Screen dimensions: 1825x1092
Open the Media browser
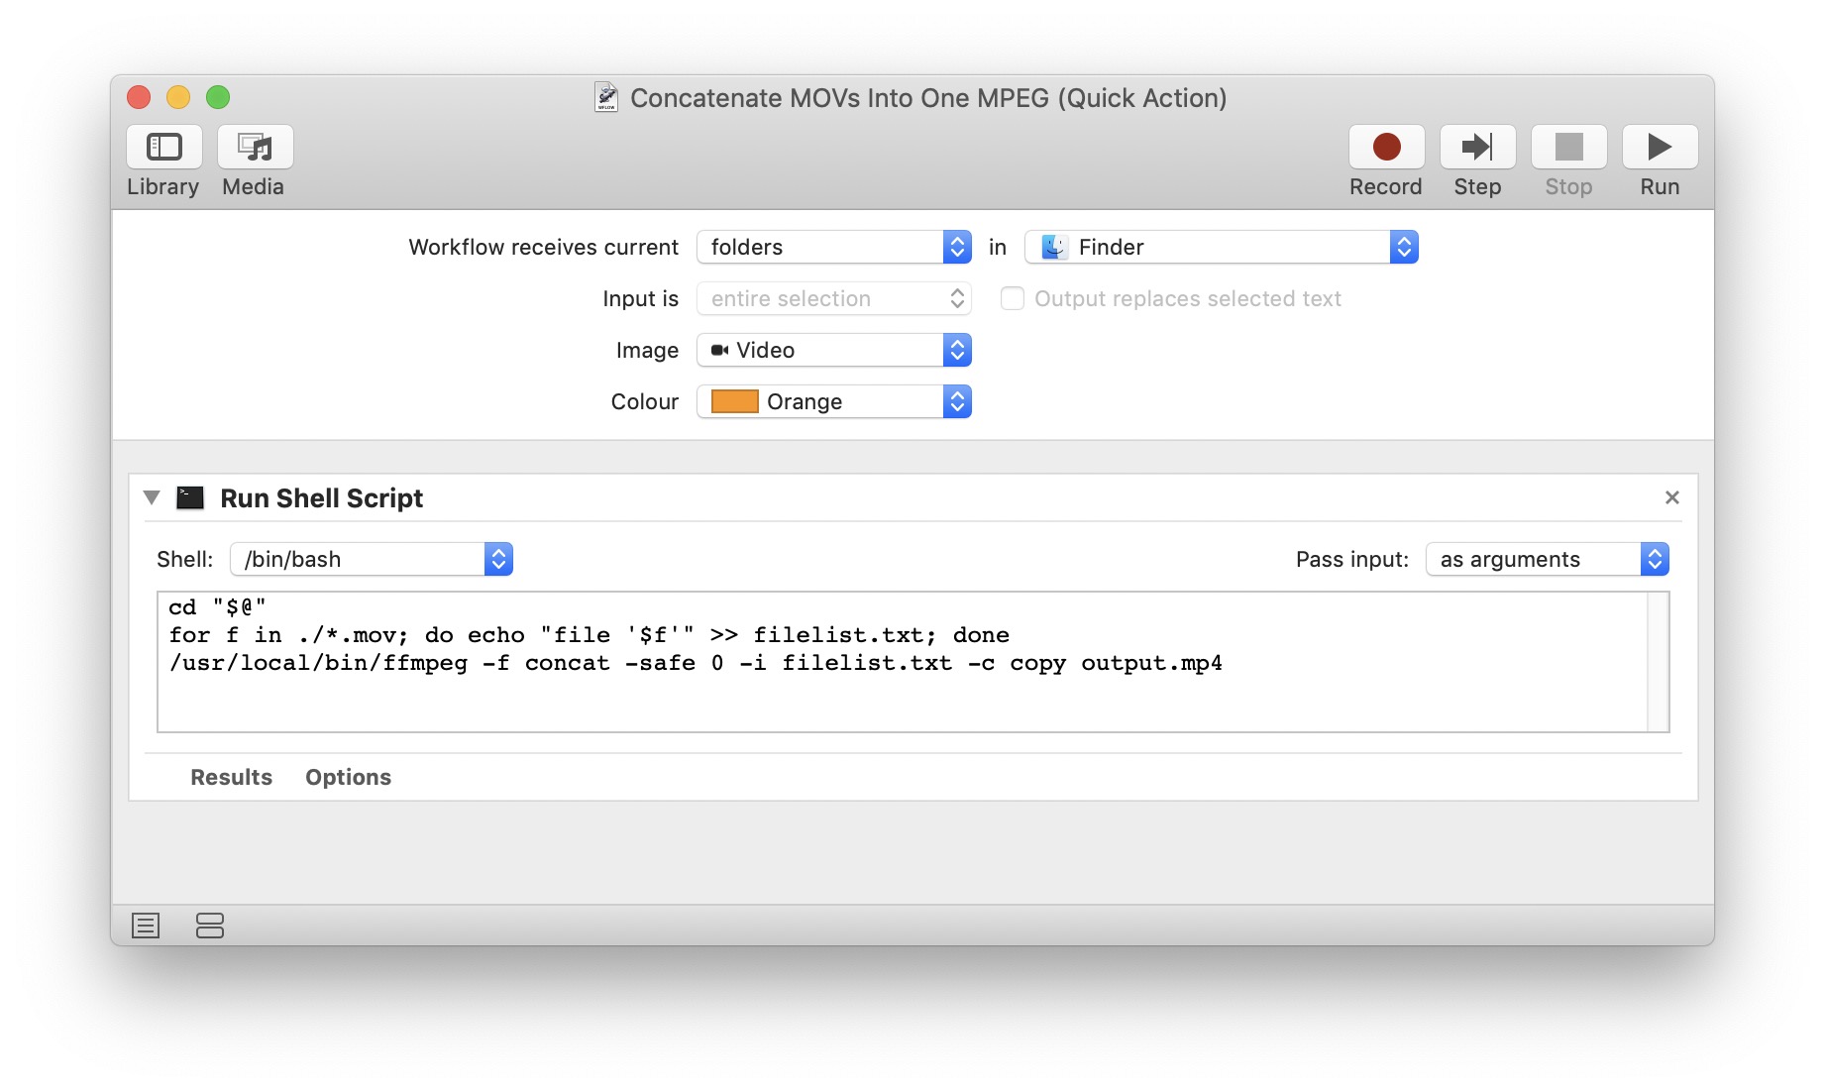(253, 146)
